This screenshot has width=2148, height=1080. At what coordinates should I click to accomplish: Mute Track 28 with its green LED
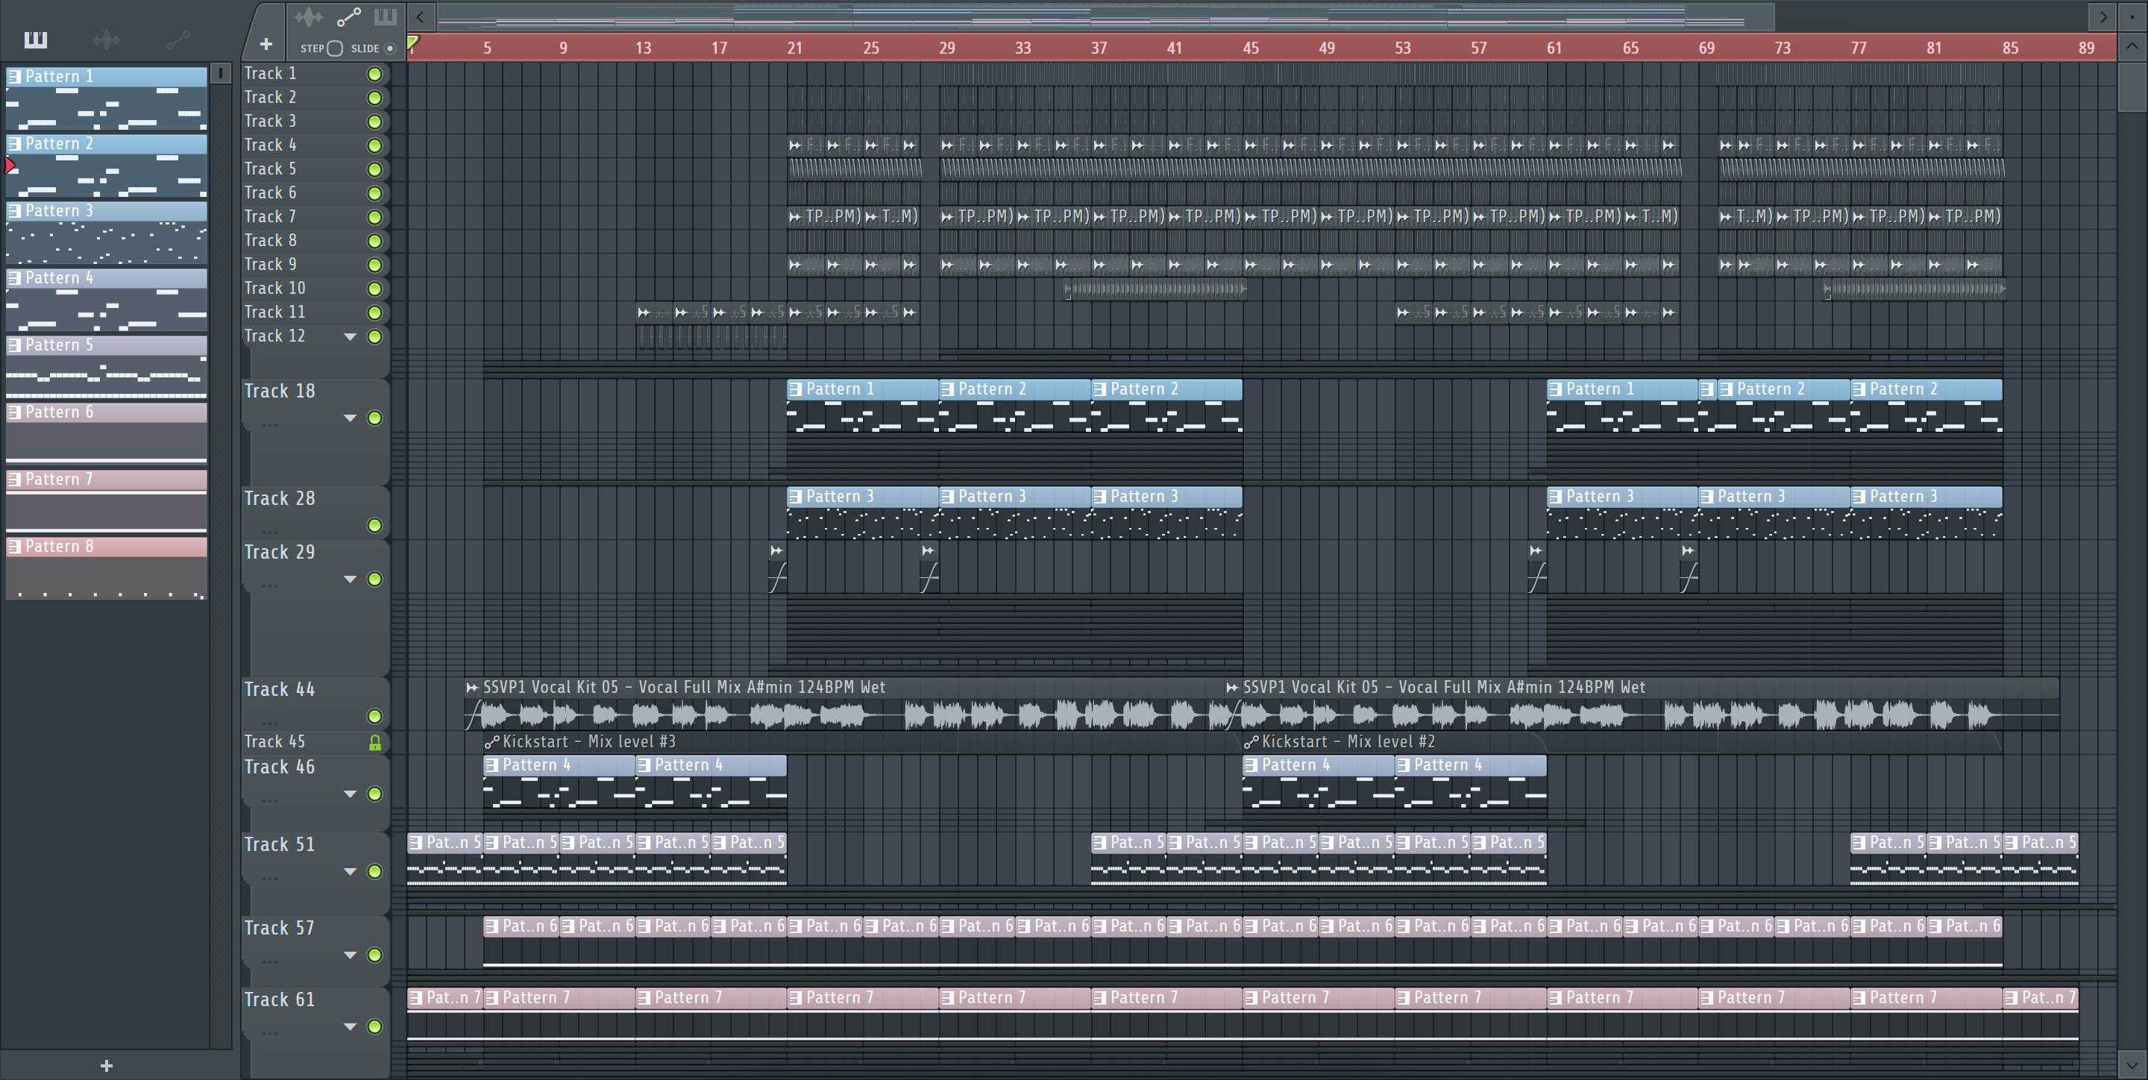375,525
